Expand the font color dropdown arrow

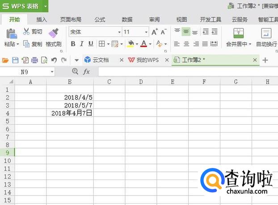tap(150, 44)
